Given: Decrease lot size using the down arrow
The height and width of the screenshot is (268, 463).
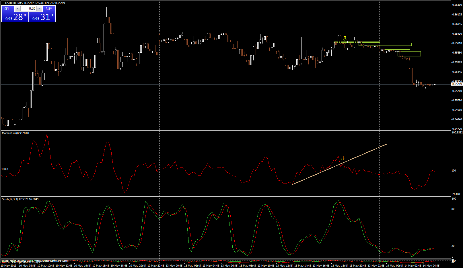Looking at the screenshot, I should click(x=18, y=9).
